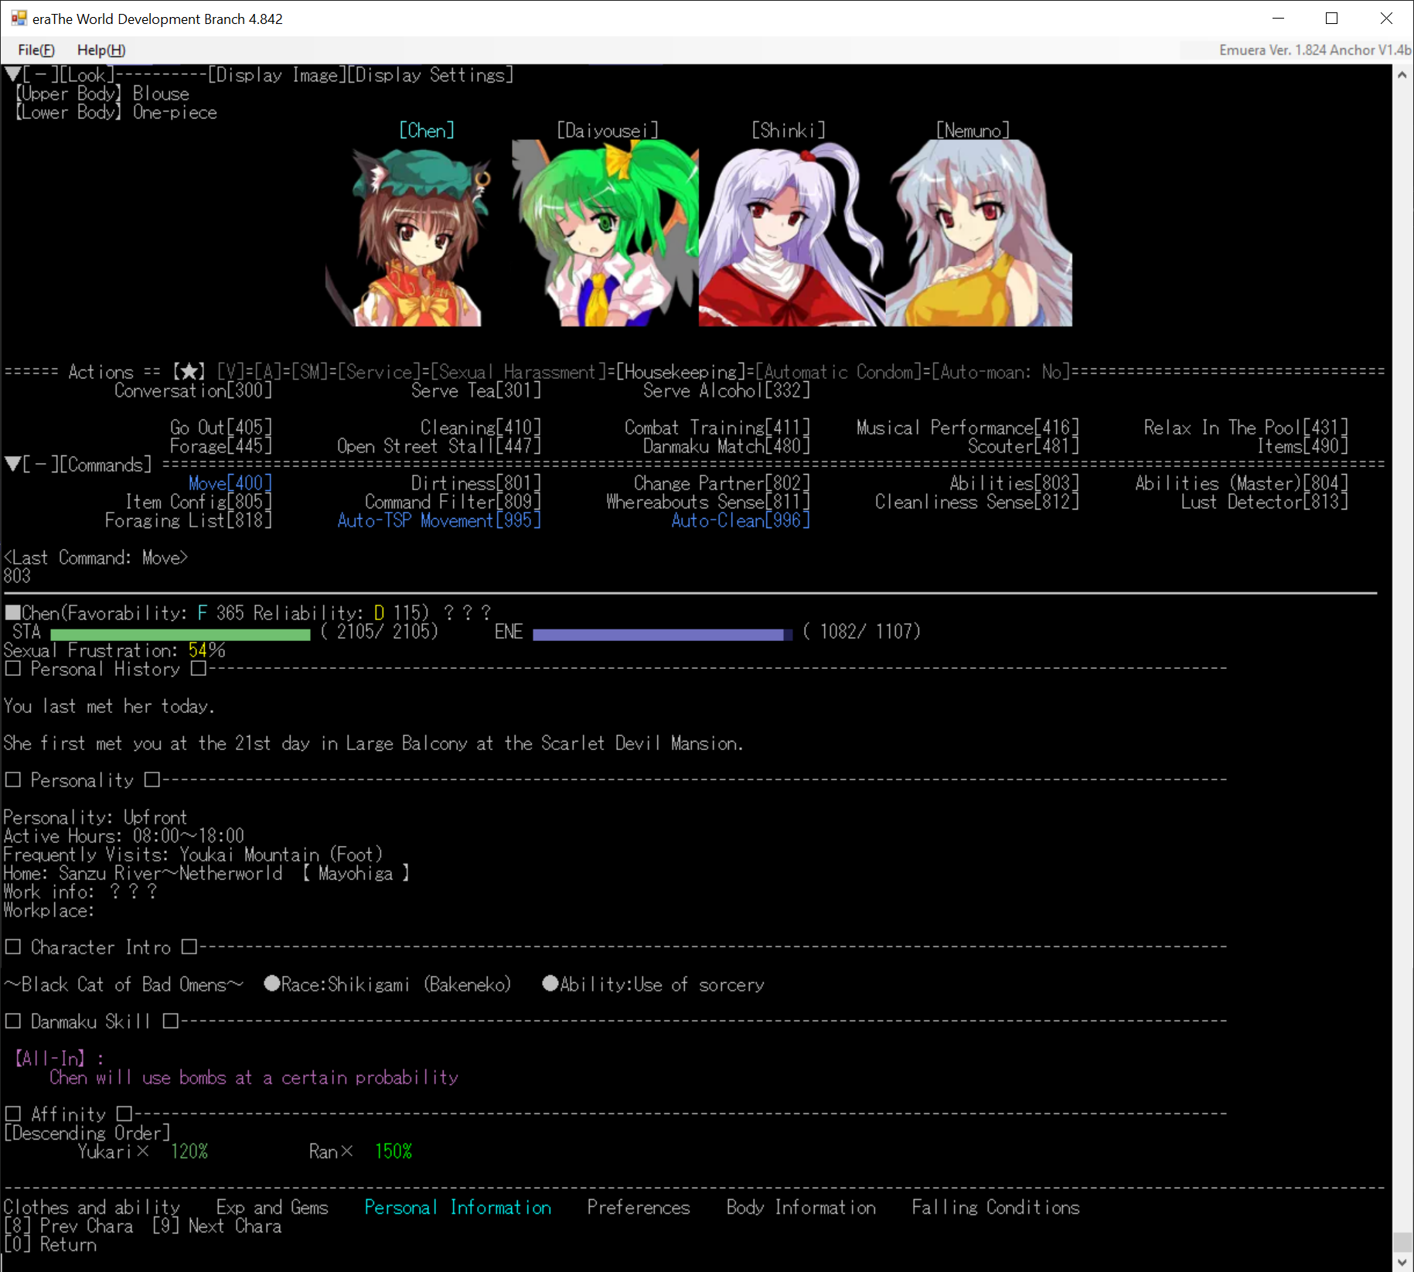This screenshot has height=1272, width=1414.
Task: Open the Falling Conditions tab
Action: pos(996,1207)
